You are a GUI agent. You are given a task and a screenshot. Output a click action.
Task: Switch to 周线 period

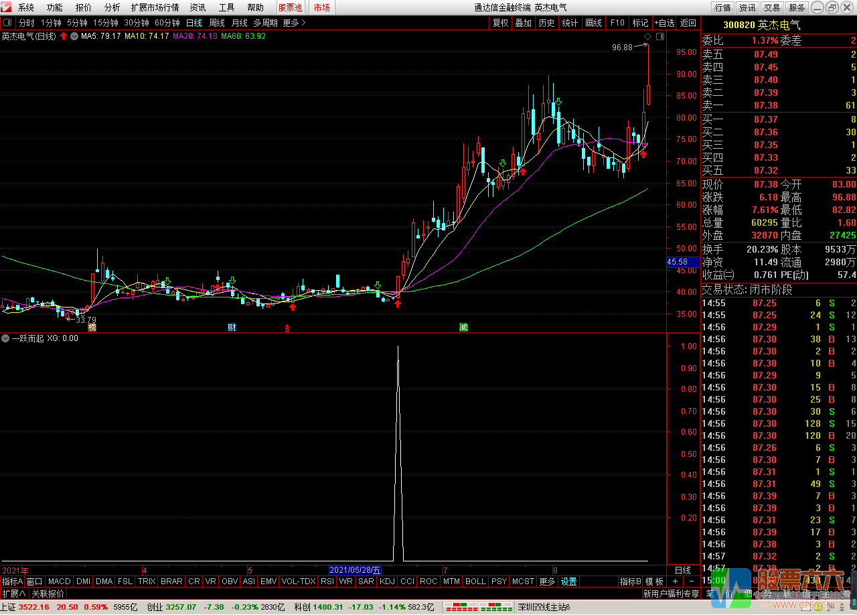click(217, 23)
